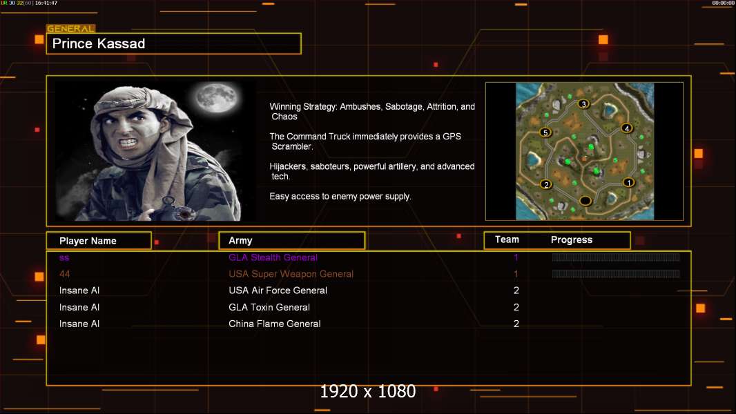Click team number for GLA Toxin row
This screenshot has width=736, height=414.
click(x=516, y=307)
